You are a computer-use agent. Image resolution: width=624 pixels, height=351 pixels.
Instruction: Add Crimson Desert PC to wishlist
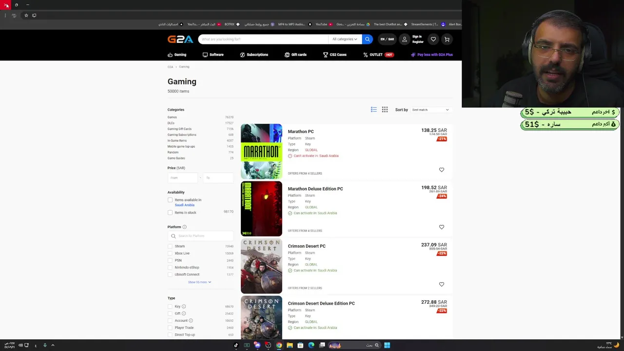[442, 284]
